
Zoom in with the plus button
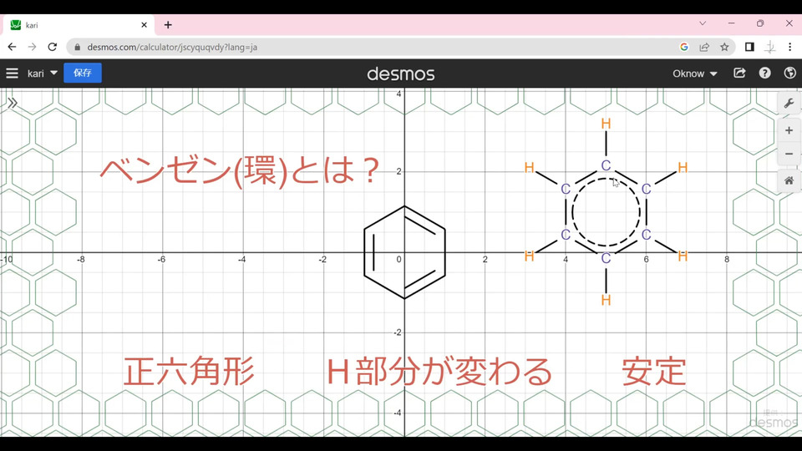point(789,131)
